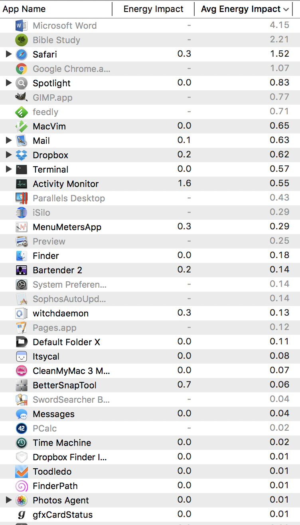The height and width of the screenshot is (525, 300).
Task: Expand the Safari process row
Action: (9, 54)
